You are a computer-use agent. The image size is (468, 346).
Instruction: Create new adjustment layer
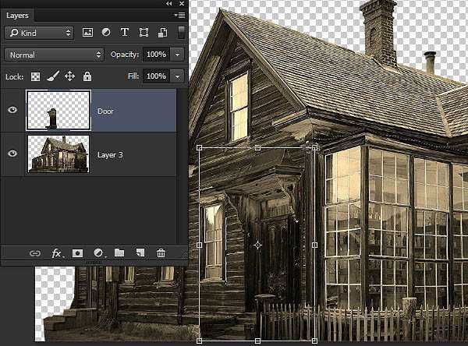(x=99, y=253)
